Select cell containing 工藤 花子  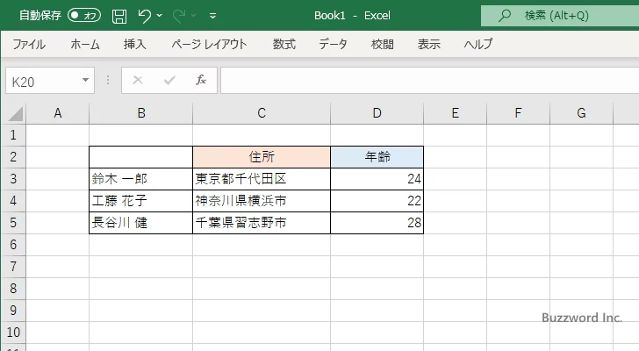pos(141,201)
